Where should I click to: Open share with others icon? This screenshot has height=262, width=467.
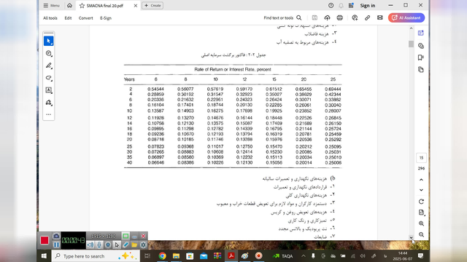point(355,17)
